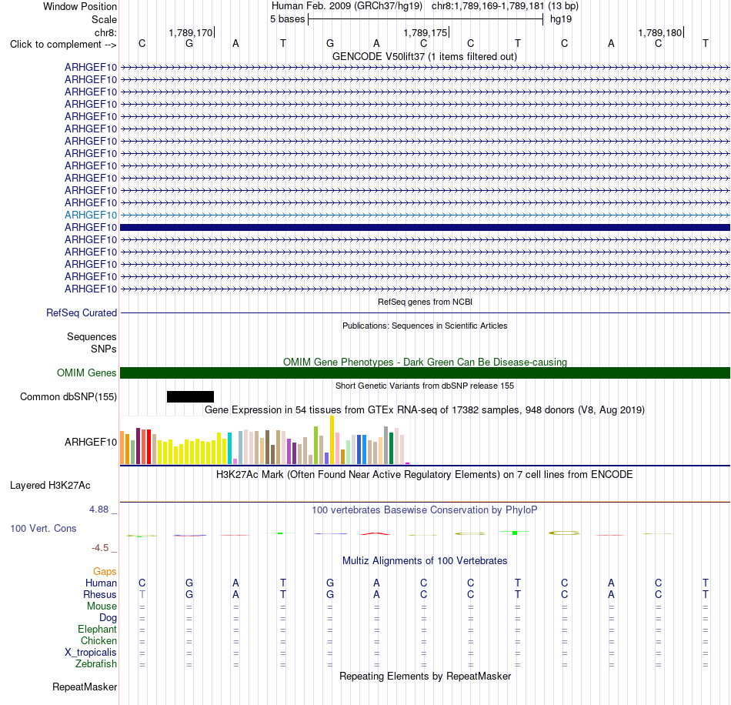The width and height of the screenshot is (731, 705).
Task: Click the ARHGEF10 label beside the GTEx bar chart
Action: [x=91, y=442]
